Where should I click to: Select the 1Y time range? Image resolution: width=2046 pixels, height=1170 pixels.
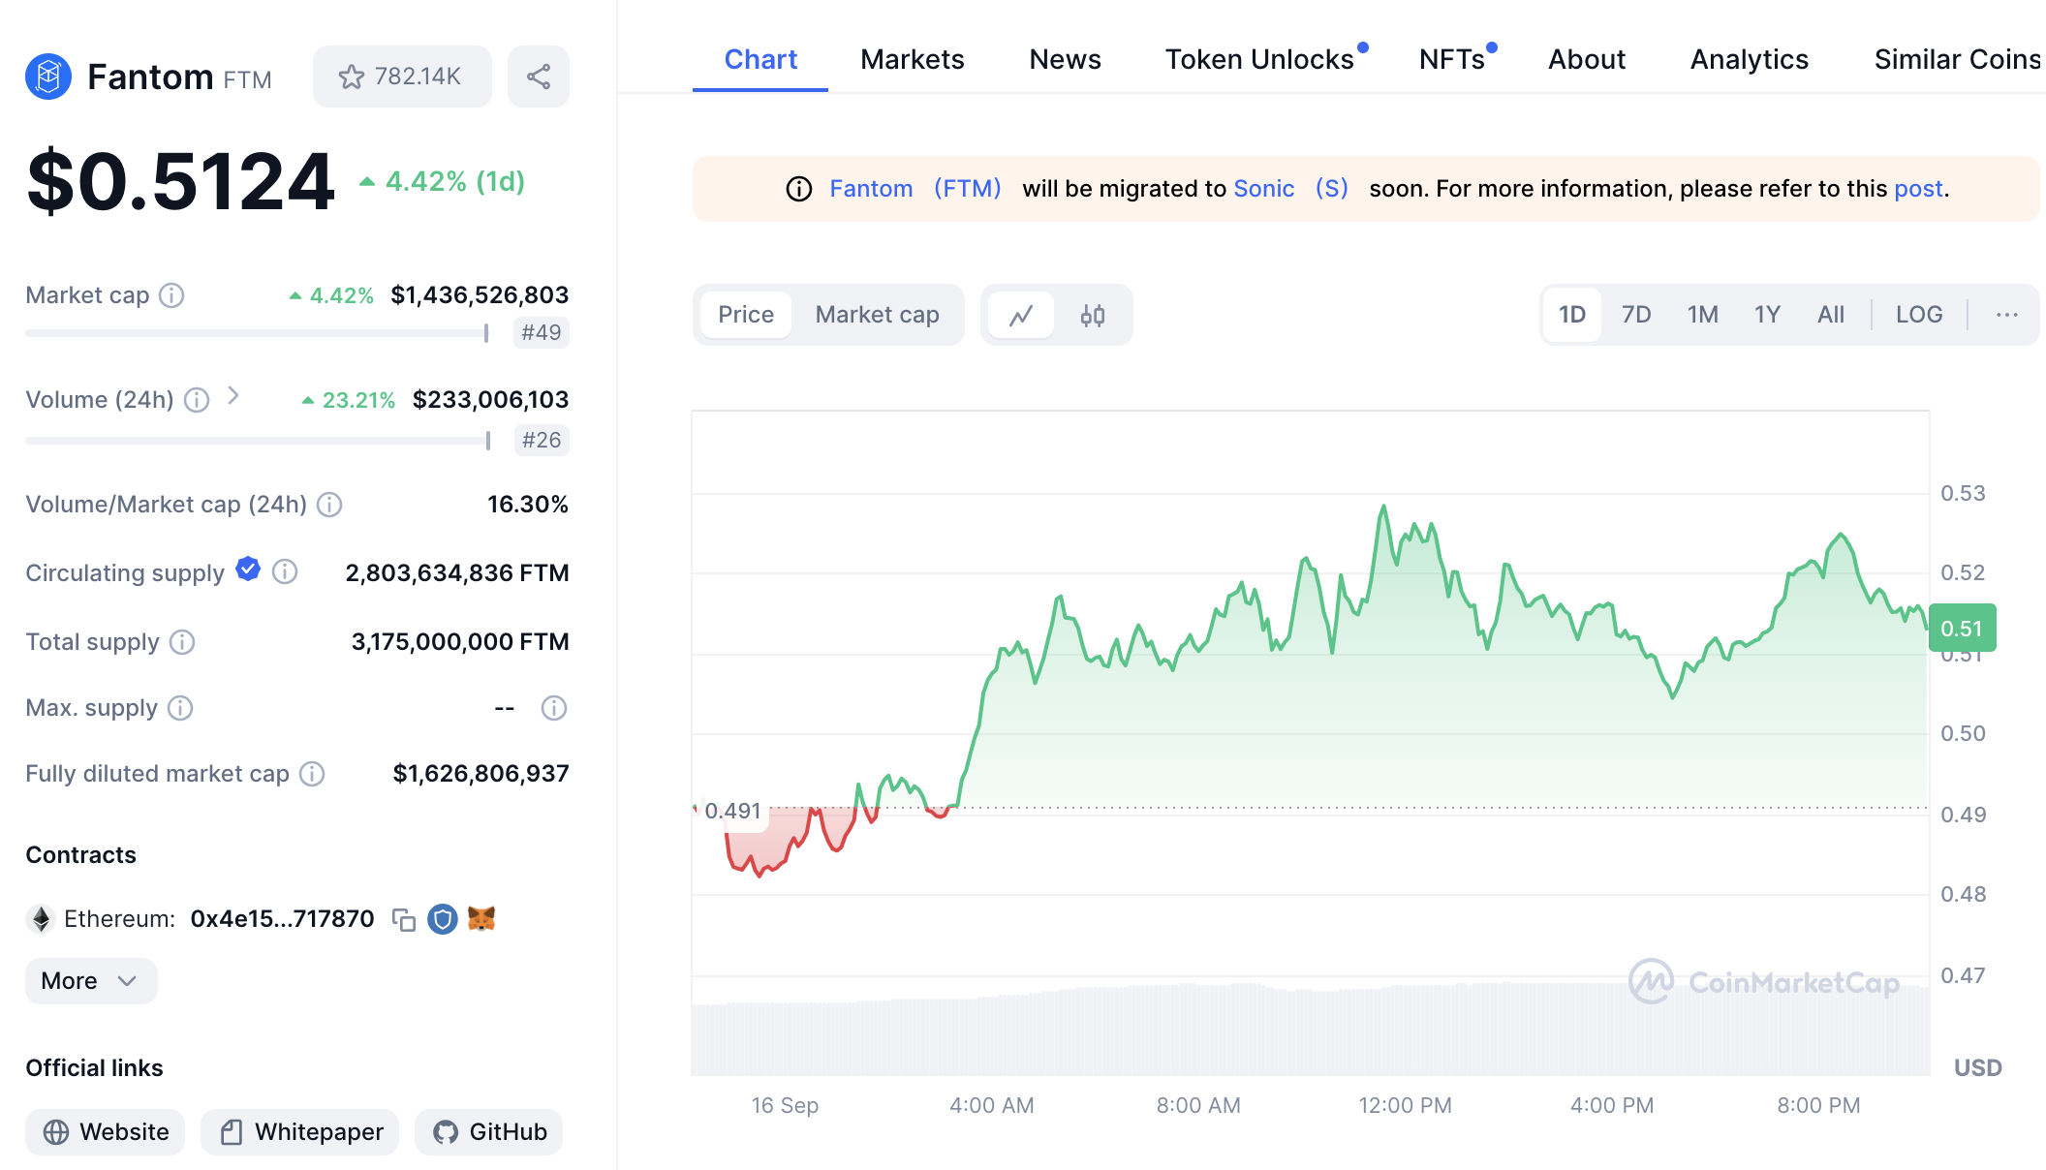pos(1768,315)
